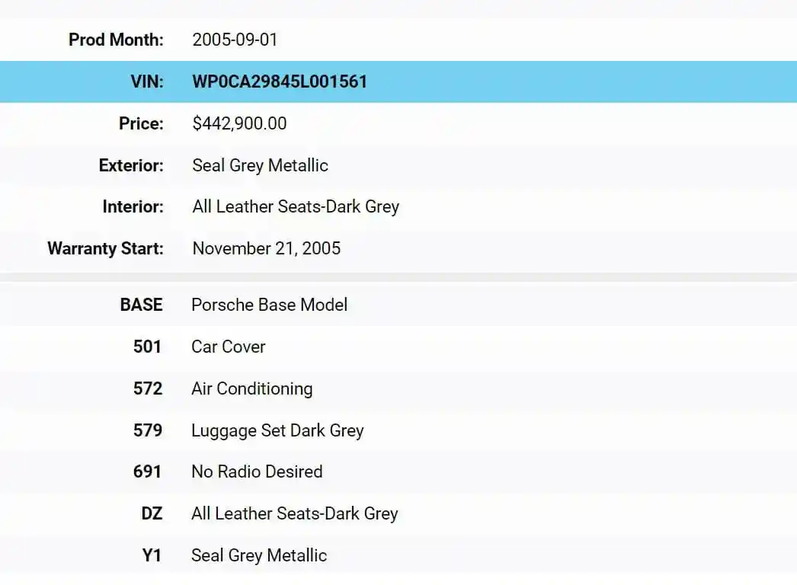This screenshot has width=797, height=585.
Task: Select the VIN number WP0CA29845L001561
Action: click(280, 82)
